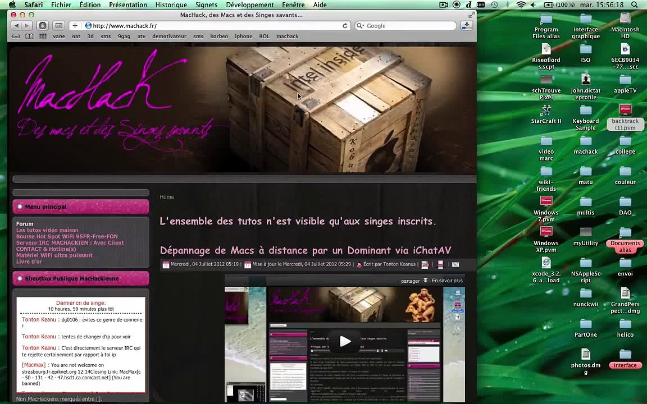Open the Édition menu

coord(90,5)
